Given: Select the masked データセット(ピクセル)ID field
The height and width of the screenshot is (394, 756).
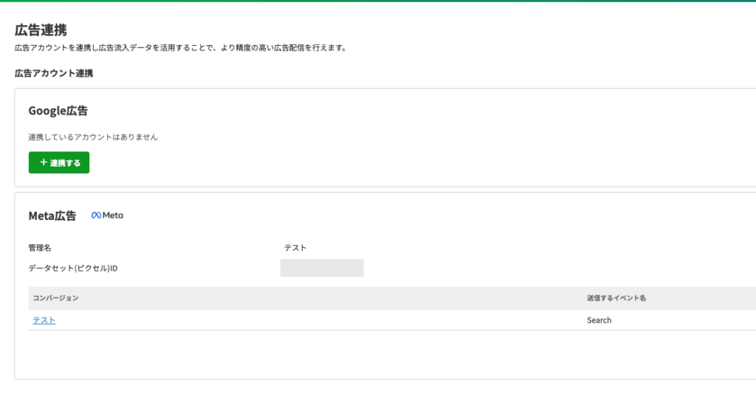Looking at the screenshot, I should coord(322,268).
